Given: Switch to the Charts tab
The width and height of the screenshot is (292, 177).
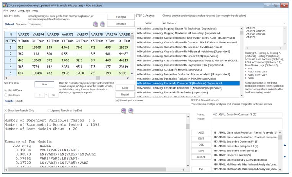Looking at the screenshot, I should pyautogui.click(x=20, y=101).
